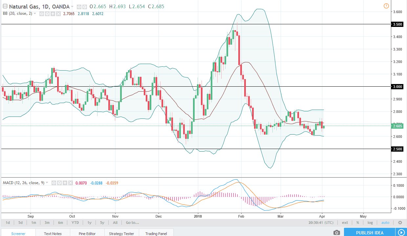407x236 pixels.
Task: Set chart range to 1m
Action: 33,223
